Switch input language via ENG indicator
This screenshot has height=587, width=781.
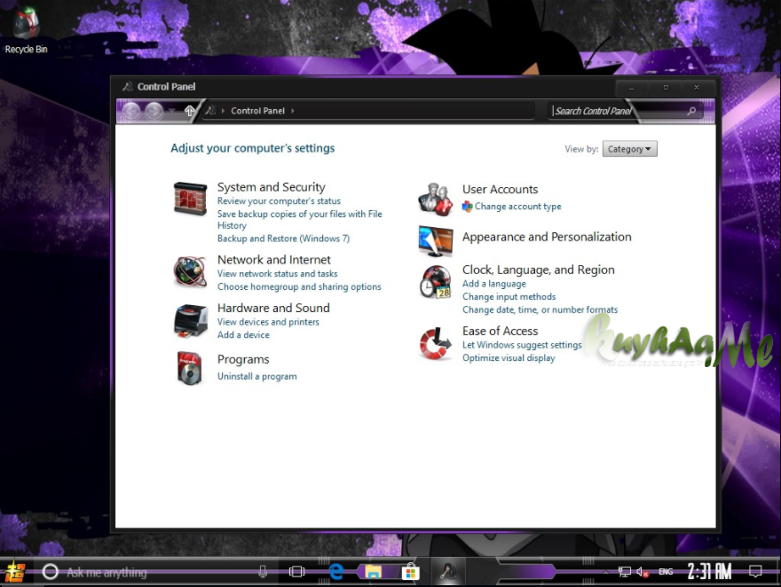point(666,572)
